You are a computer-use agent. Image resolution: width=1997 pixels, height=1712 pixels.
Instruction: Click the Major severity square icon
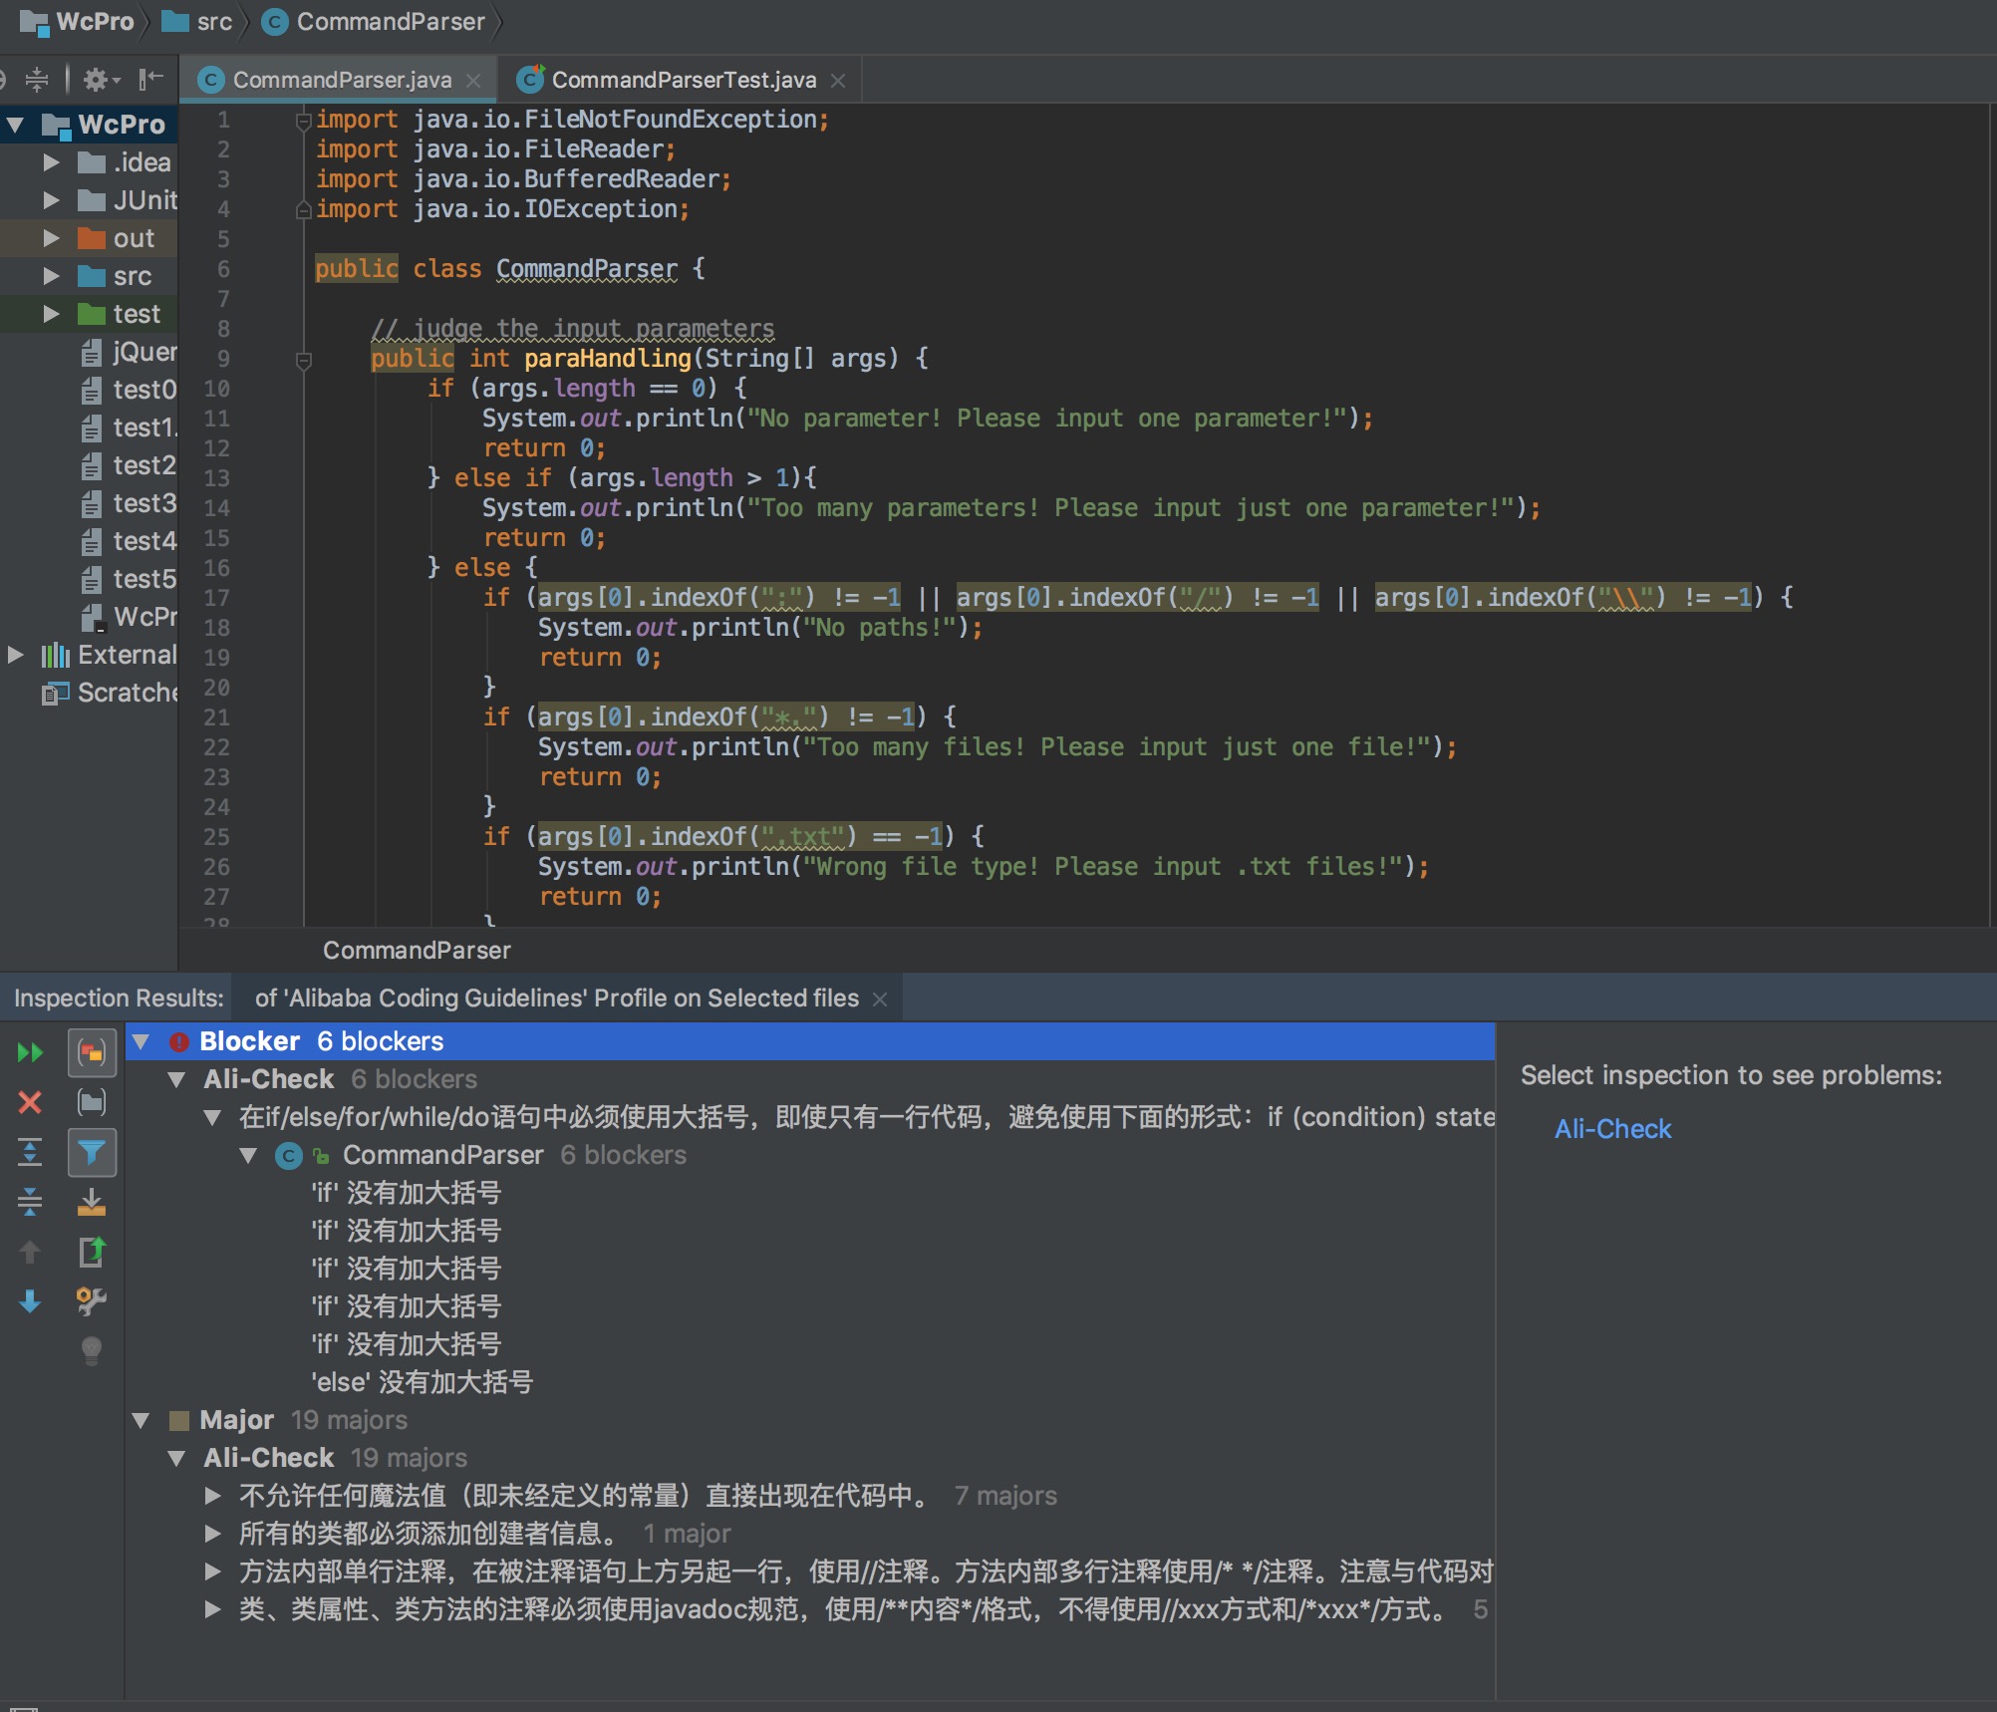179,1420
